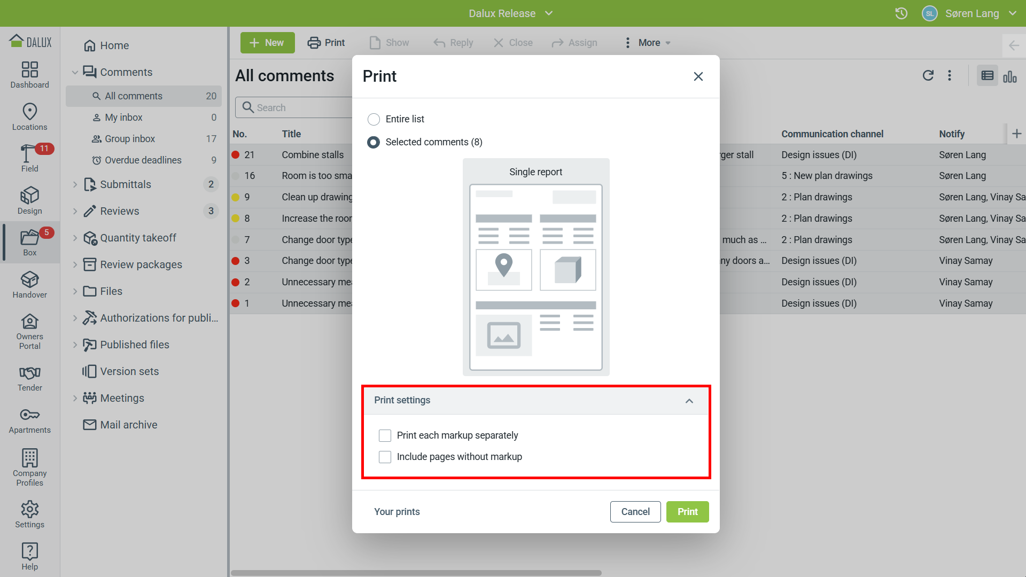
Task: Click the green New button
Action: coord(267,43)
